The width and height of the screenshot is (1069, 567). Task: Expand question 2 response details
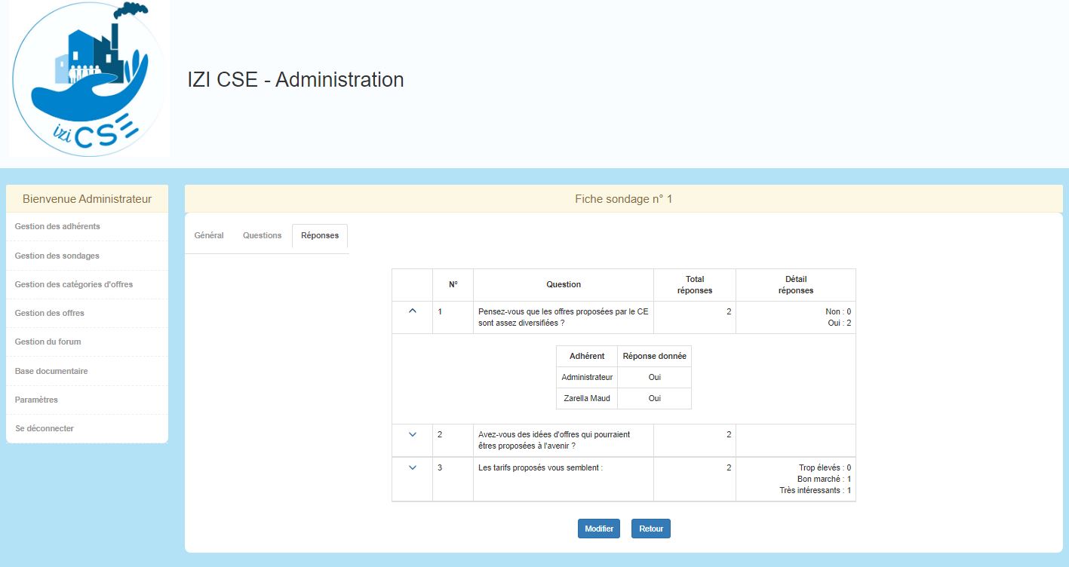pos(412,434)
